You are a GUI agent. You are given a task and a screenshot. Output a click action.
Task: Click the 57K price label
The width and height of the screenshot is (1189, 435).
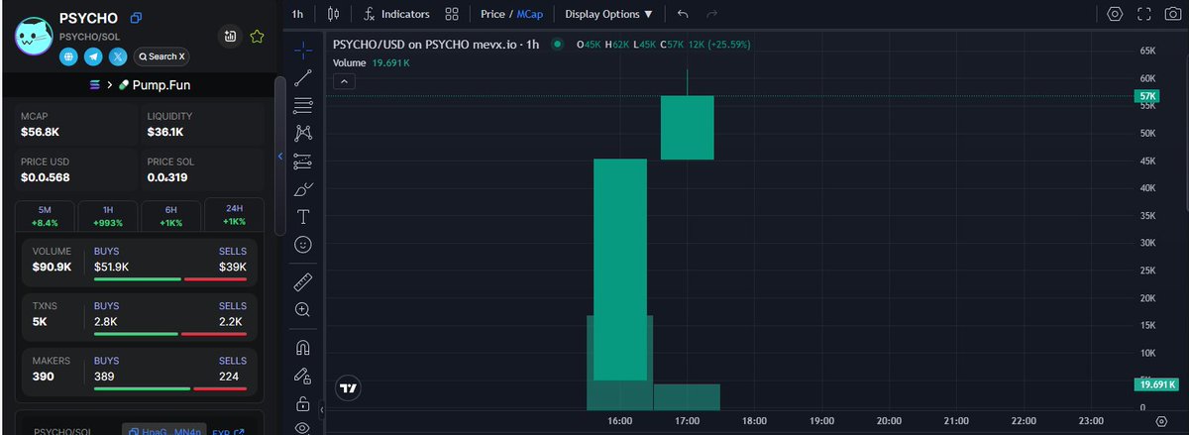coord(1145,96)
